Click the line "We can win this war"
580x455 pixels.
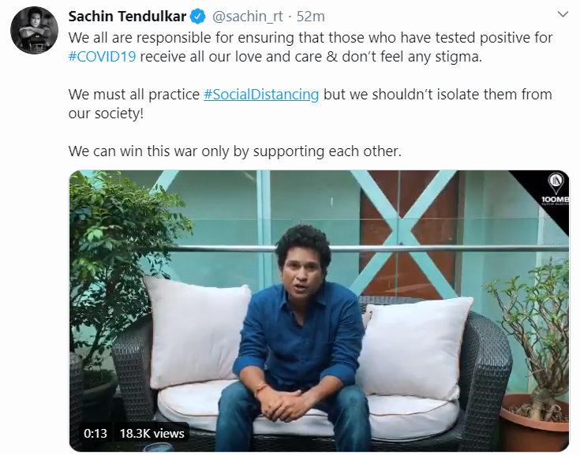234,151
